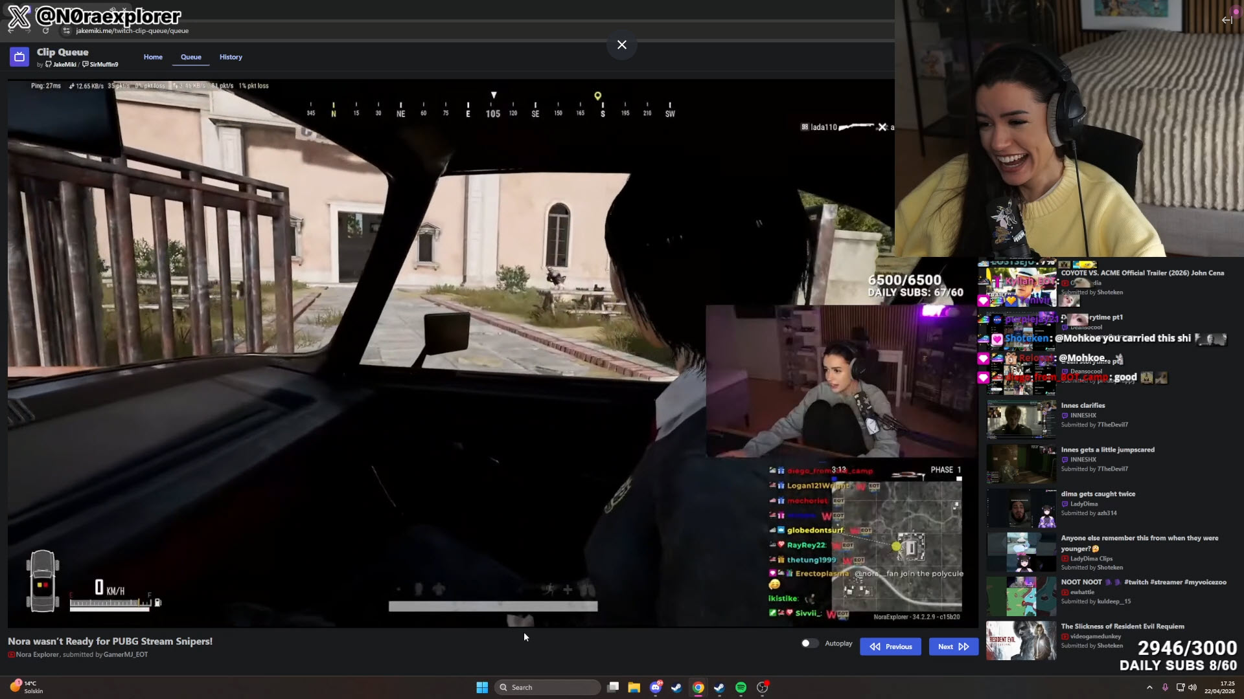1244x699 pixels.
Task: Go back to the Previous clip
Action: pyautogui.click(x=890, y=647)
